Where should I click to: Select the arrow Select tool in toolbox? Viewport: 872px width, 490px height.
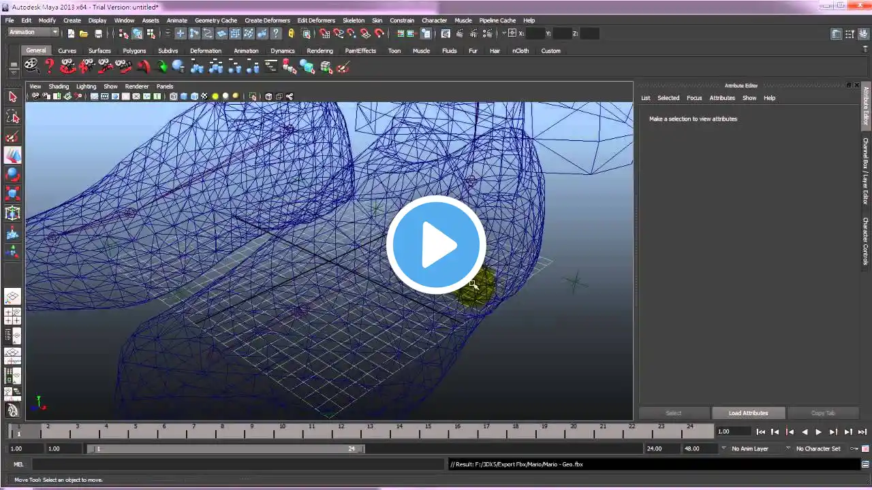tap(12, 97)
